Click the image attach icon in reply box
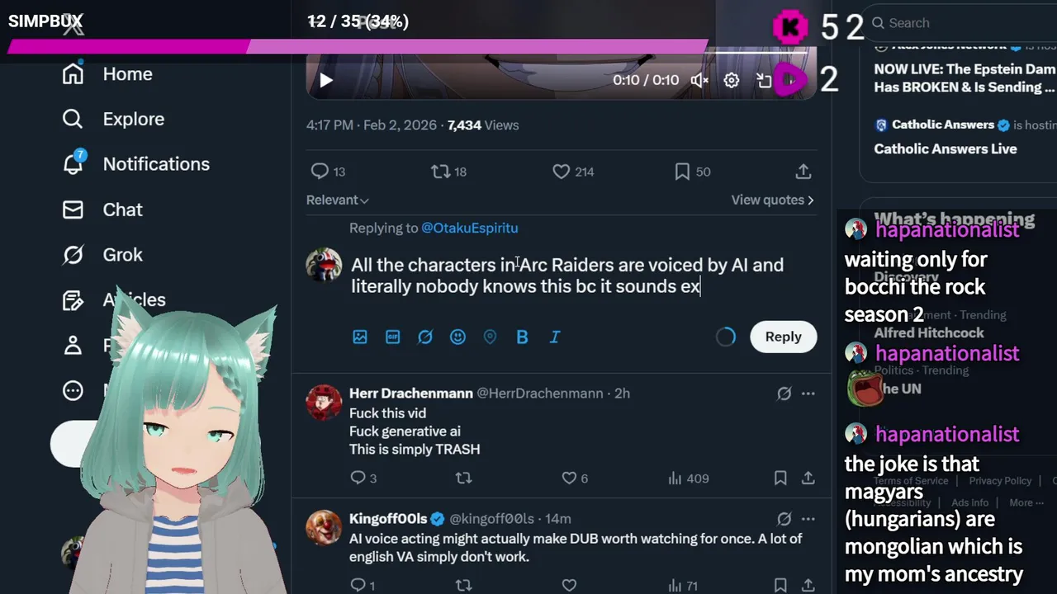Viewport: 1057px width, 594px height. tap(360, 337)
